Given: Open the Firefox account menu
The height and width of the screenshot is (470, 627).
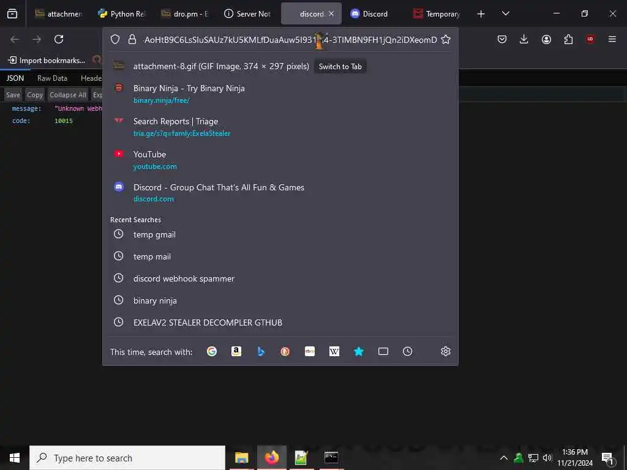Looking at the screenshot, I should (546, 39).
